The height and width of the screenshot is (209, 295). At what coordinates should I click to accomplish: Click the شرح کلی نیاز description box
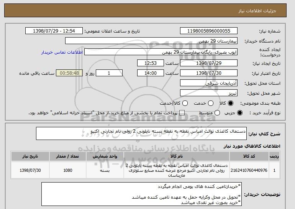(141, 133)
